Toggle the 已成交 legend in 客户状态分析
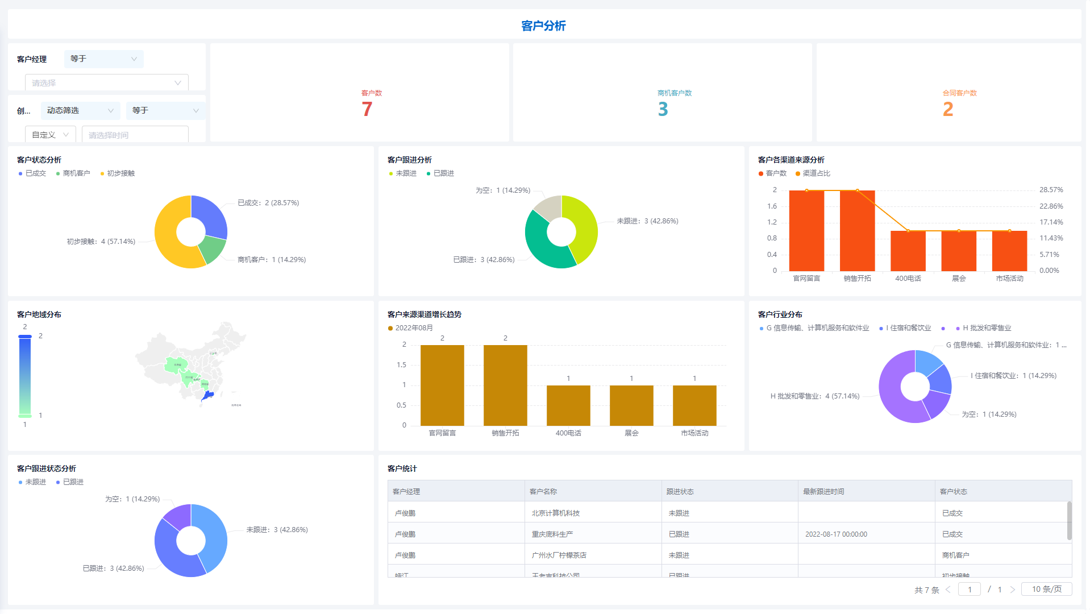 coord(32,173)
